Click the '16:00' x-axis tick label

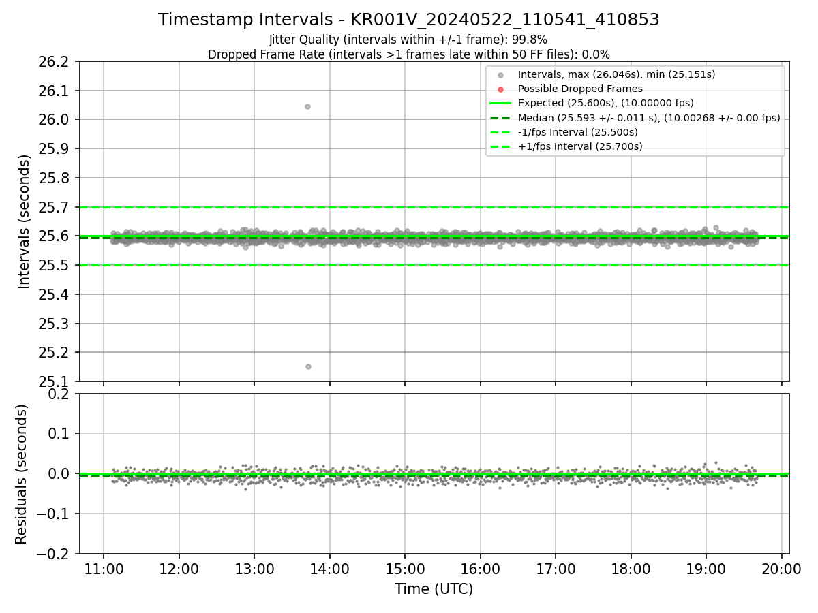click(480, 569)
